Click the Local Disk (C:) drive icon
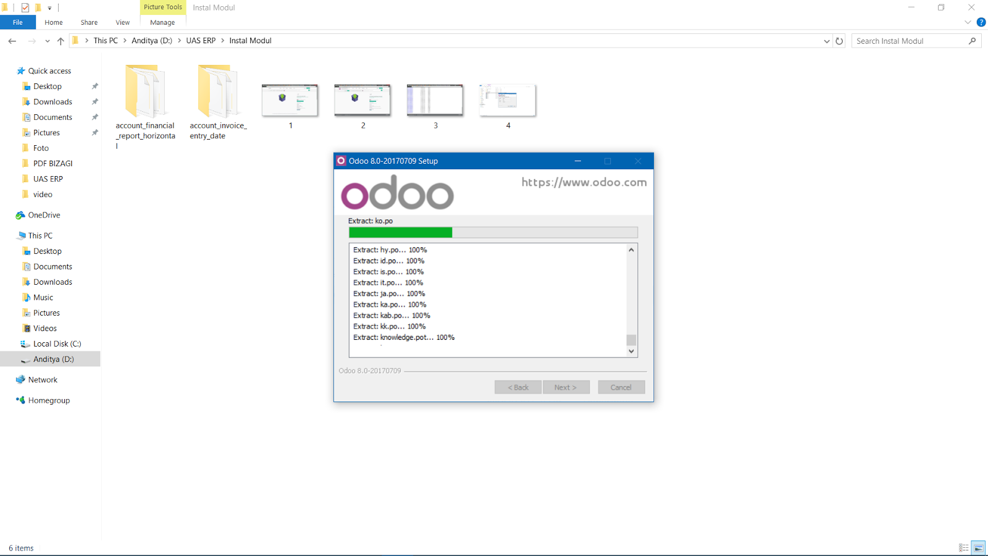The height and width of the screenshot is (556, 988). point(25,344)
